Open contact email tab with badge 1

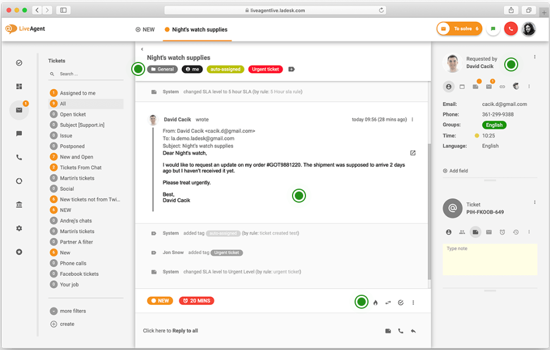click(489, 87)
